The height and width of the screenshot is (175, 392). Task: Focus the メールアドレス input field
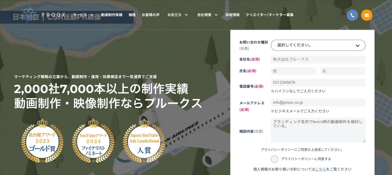point(318,103)
